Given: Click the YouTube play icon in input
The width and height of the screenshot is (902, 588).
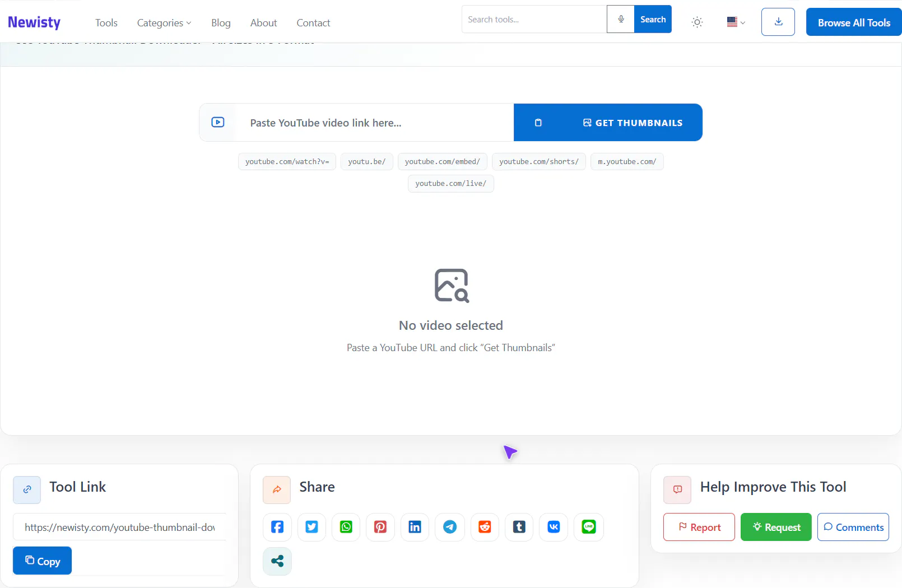Looking at the screenshot, I should pos(218,122).
